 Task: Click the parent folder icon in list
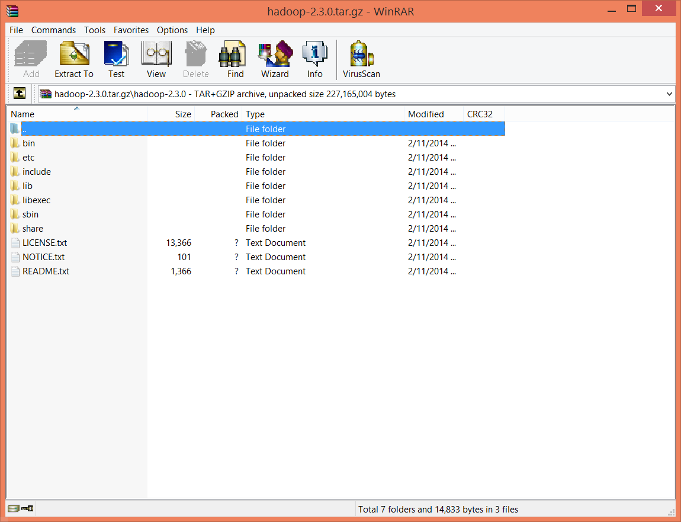[15, 129]
